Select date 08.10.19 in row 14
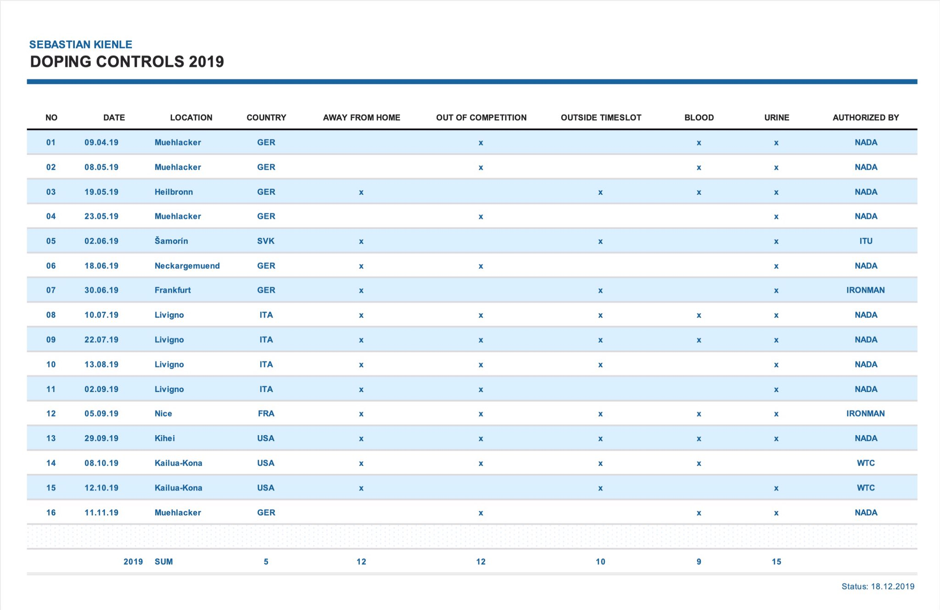The width and height of the screenshot is (940, 610). (101, 463)
